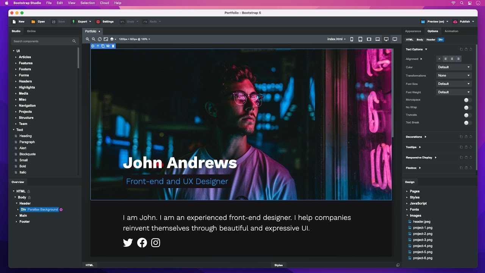This screenshot has width=485, height=273.
Task: Click the Publish button
Action: click(463, 22)
